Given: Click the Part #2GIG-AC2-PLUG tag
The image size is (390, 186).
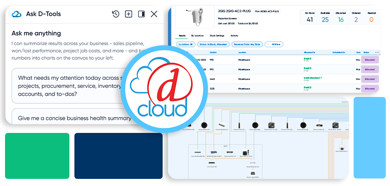Looking at the screenshot, I should tap(267, 11).
